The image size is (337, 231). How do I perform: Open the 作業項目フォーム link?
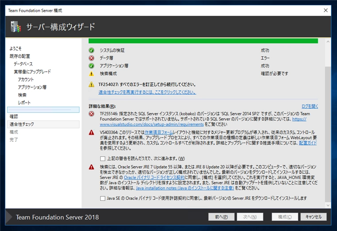click(159, 132)
